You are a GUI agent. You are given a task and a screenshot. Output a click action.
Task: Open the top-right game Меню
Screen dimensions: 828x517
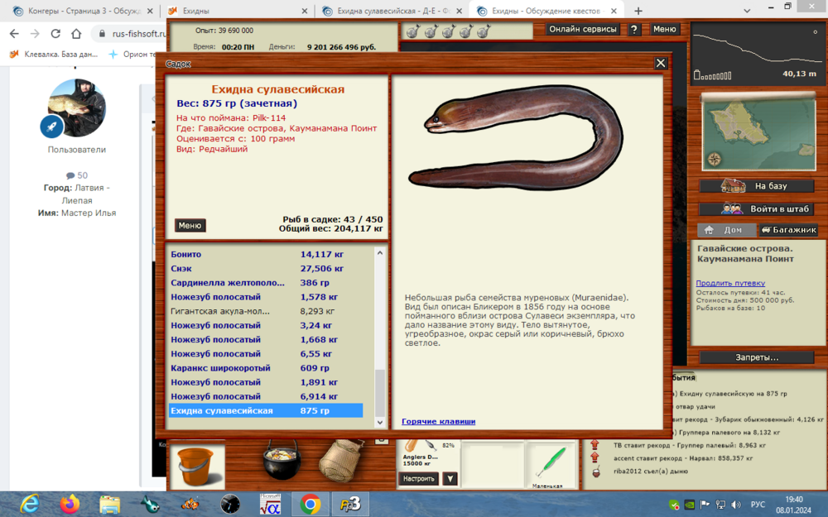[x=664, y=30]
